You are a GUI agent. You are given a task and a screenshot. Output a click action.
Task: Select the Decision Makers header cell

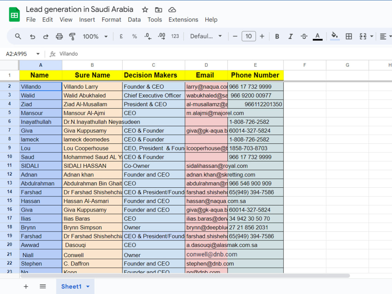point(154,75)
